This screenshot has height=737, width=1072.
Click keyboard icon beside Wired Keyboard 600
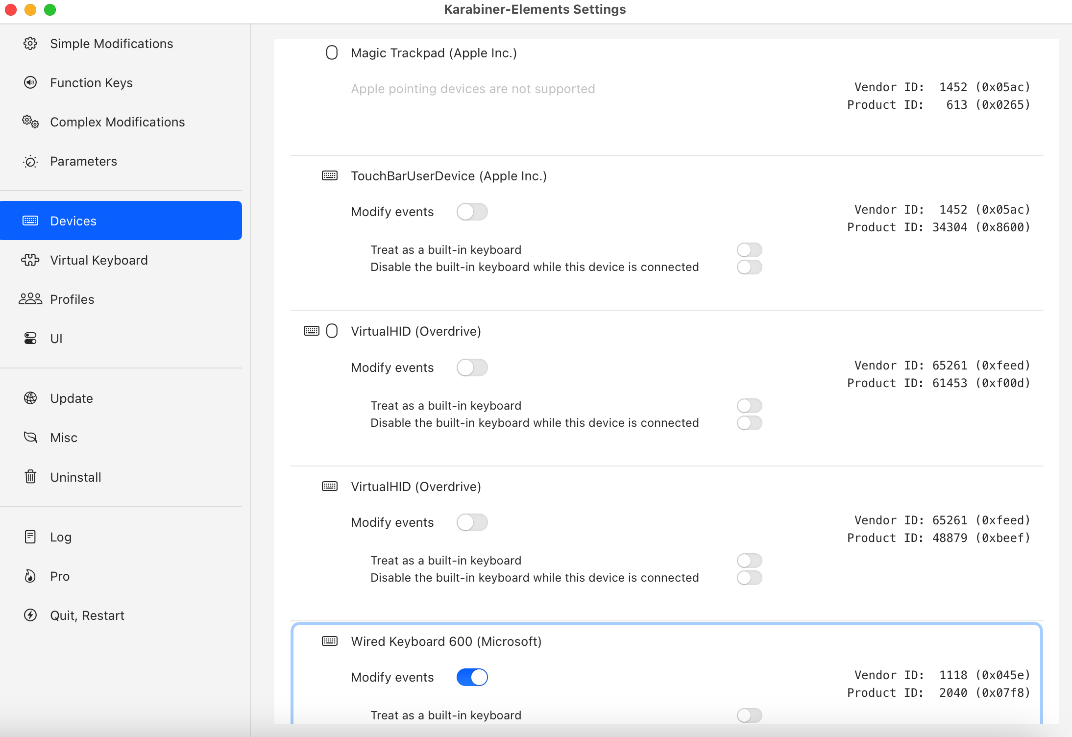tap(330, 641)
